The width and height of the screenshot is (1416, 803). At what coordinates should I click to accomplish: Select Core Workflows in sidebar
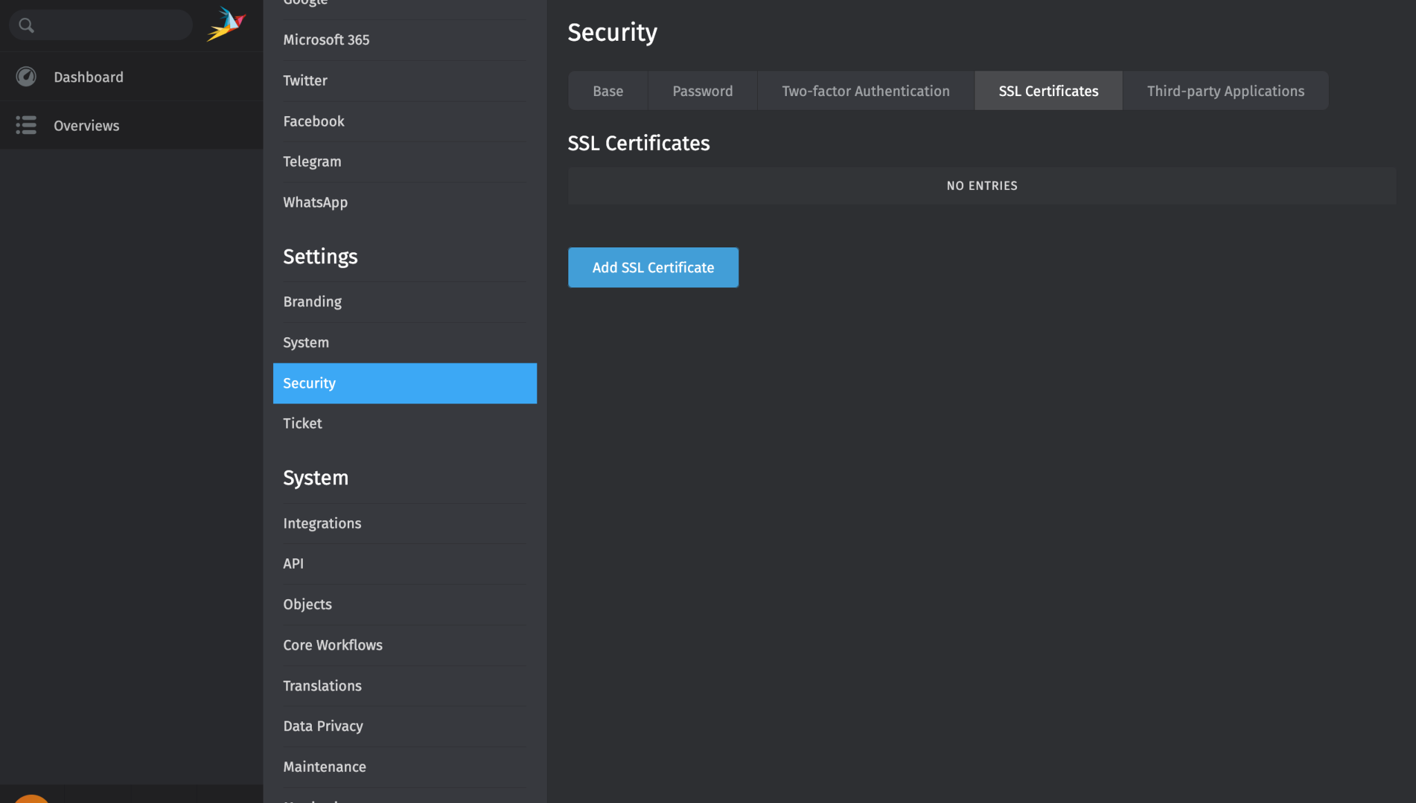pos(333,645)
